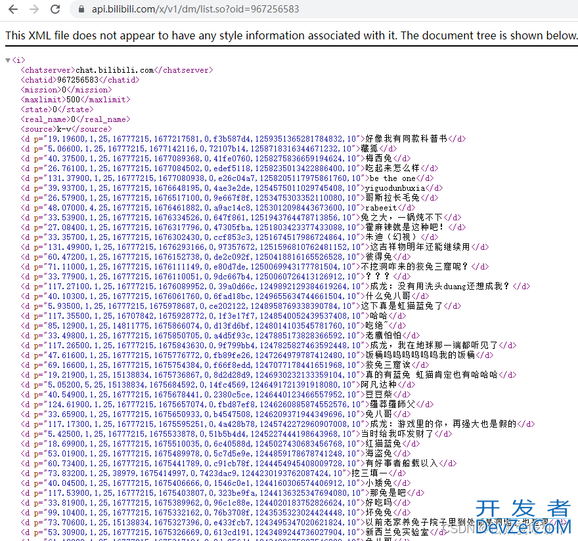Click the danmaku text 'be the one'

point(393,178)
